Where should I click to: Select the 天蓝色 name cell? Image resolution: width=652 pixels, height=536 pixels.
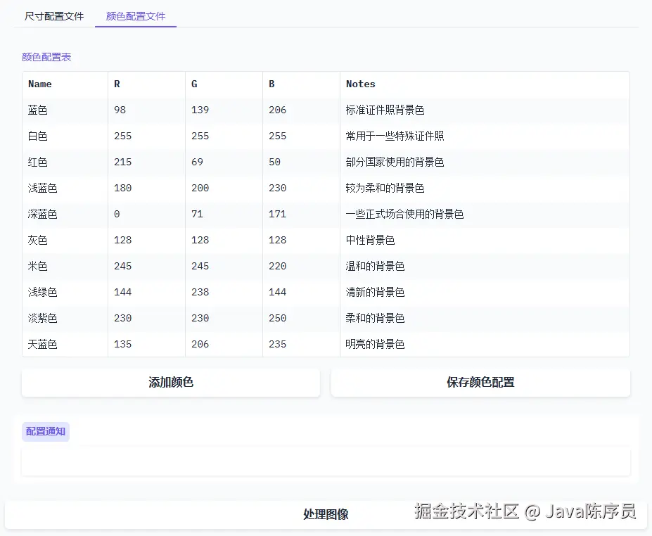pos(65,344)
